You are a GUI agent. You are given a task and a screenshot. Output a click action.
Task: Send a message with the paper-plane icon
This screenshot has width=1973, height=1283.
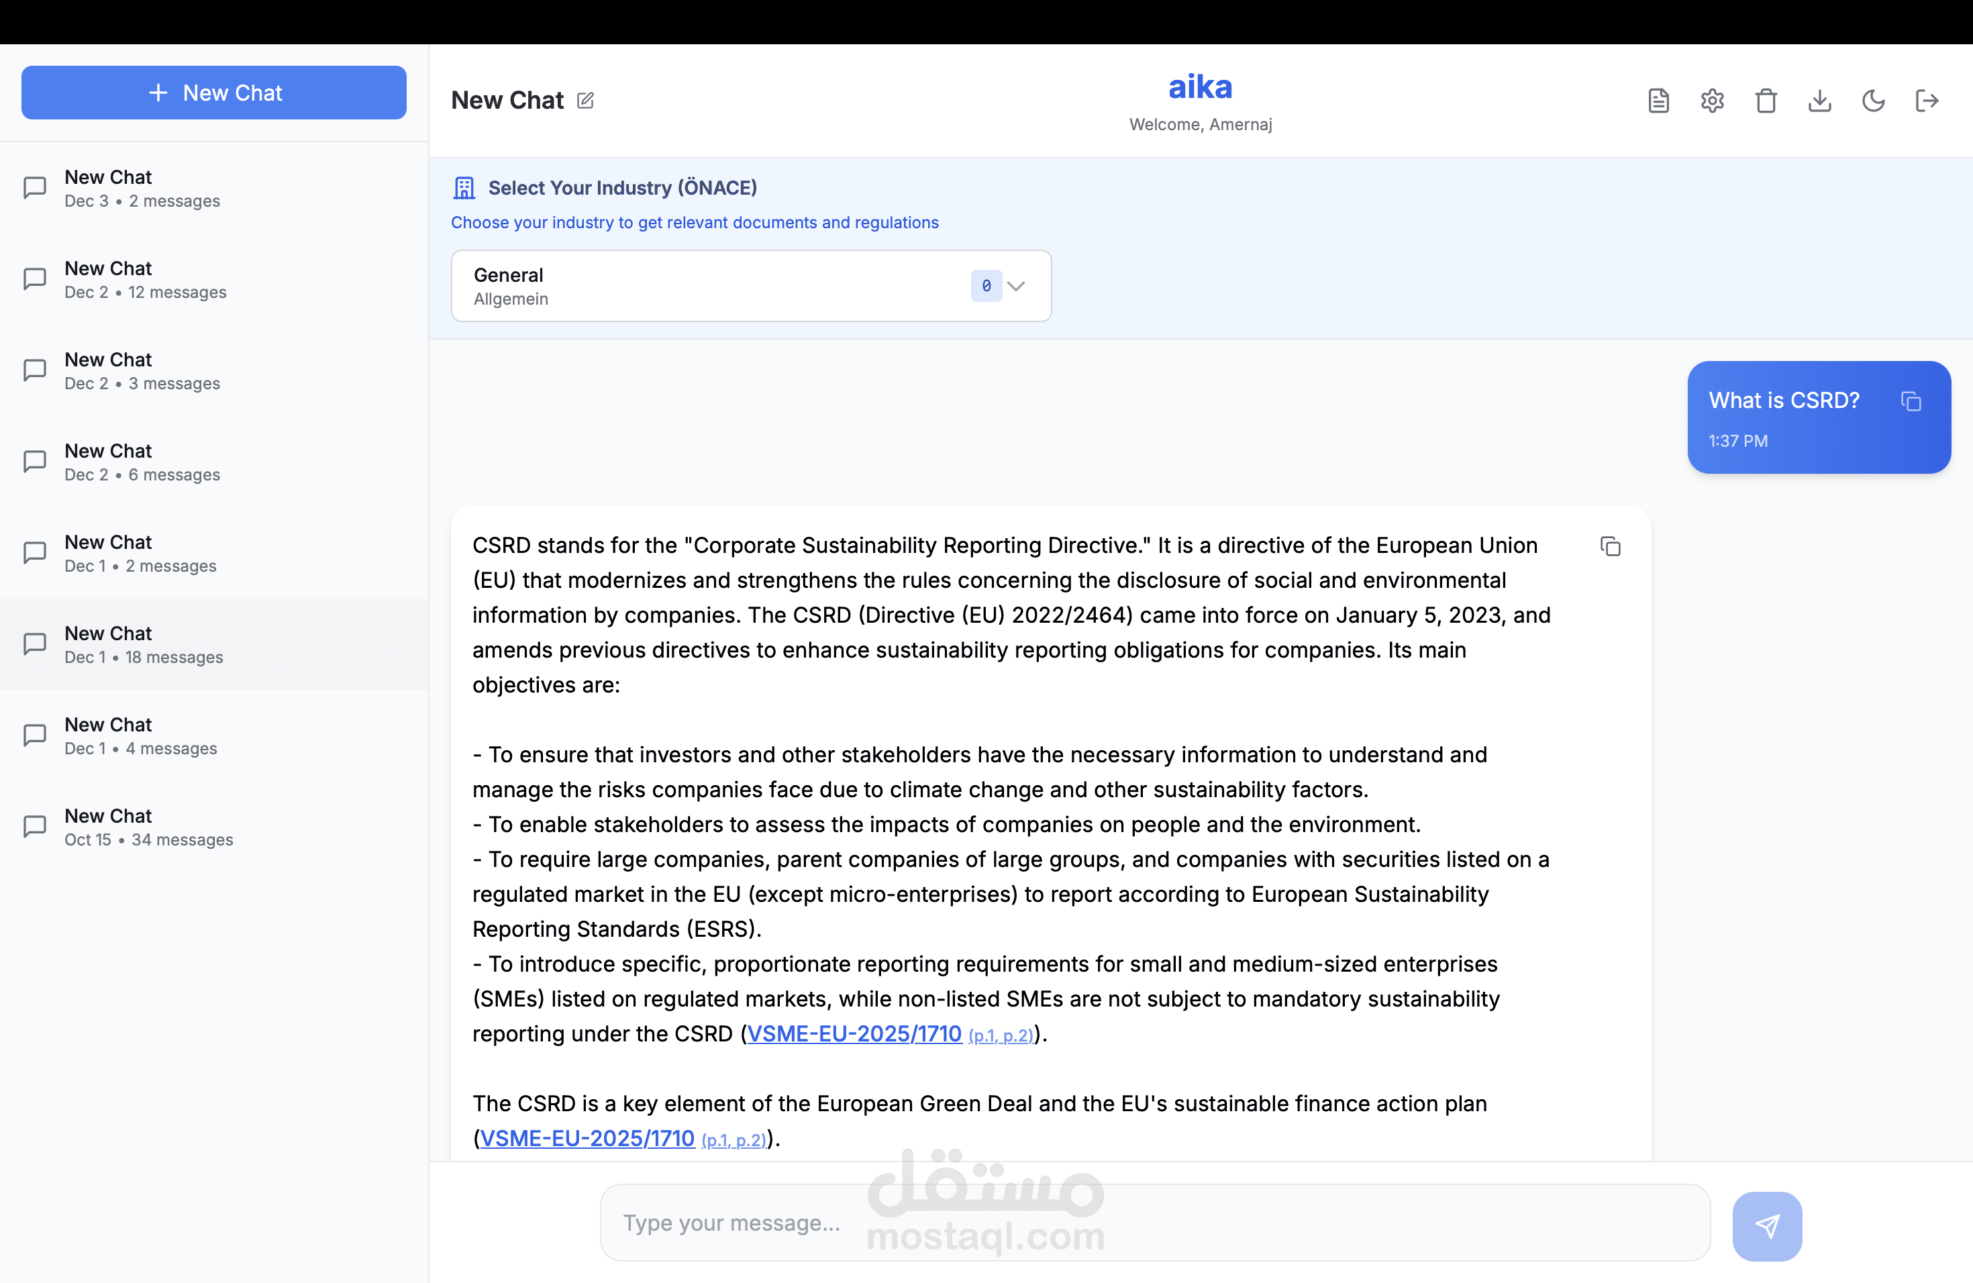click(1768, 1226)
